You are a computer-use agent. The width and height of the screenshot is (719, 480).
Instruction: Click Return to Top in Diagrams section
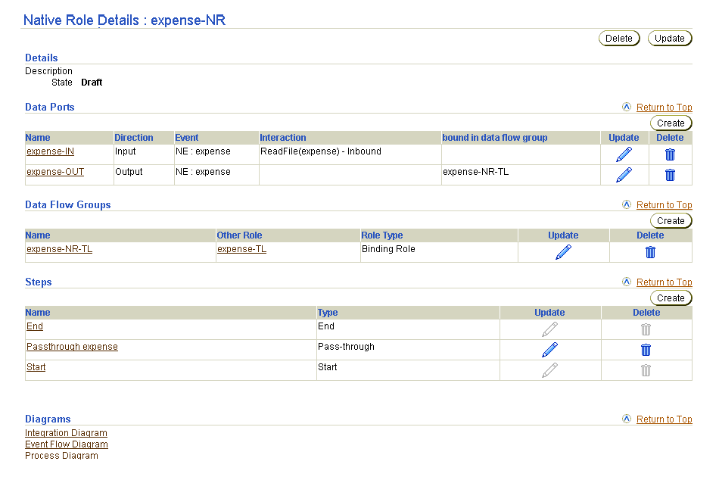click(x=664, y=419)
